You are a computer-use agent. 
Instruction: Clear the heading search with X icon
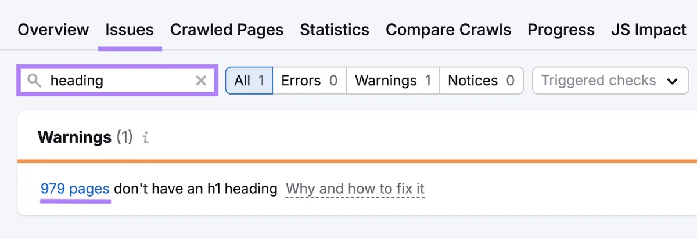201,81
